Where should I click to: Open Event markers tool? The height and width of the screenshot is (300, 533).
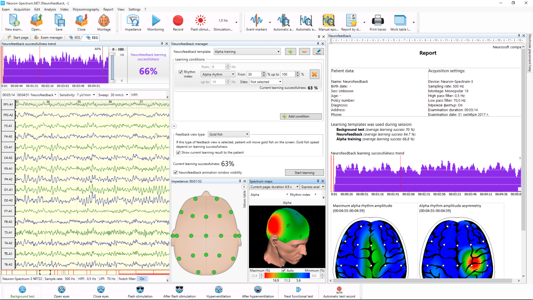pyautogui.click(x=256, y=22)
